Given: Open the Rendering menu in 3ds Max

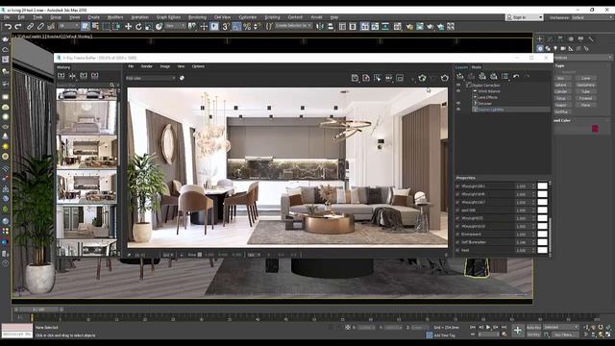Looking at the screenshot, I should pyautogui.click(x=197, y=17).
